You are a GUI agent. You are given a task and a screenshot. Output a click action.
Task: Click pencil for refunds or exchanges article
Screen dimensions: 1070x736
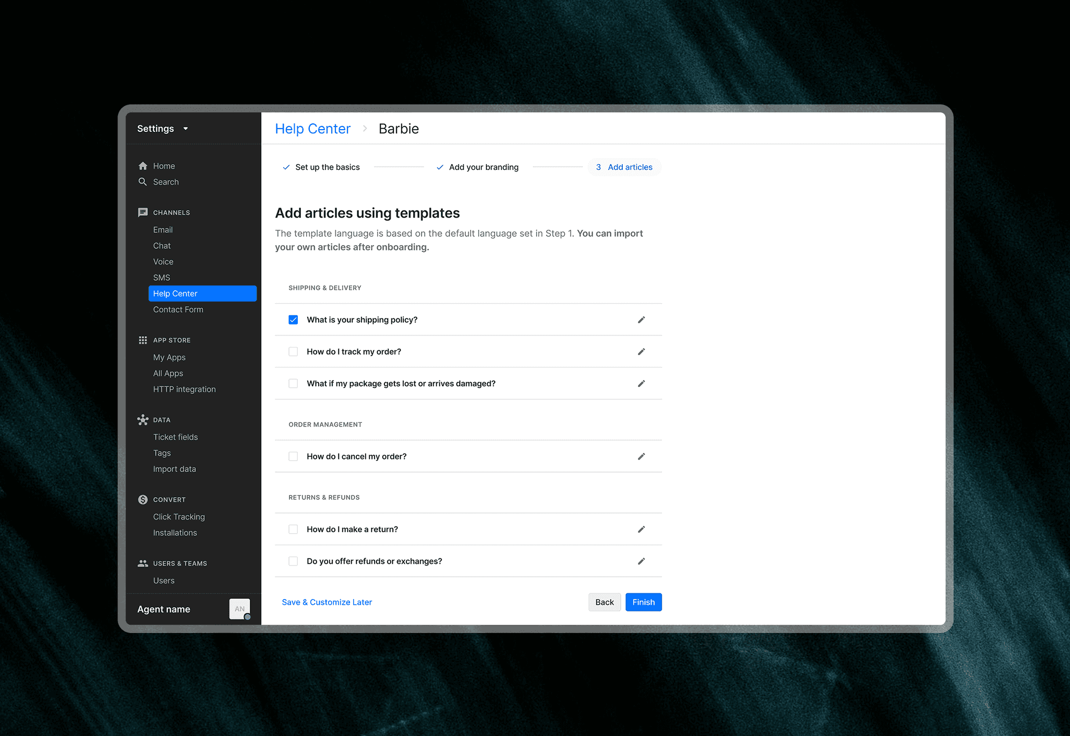click(641, 561)
